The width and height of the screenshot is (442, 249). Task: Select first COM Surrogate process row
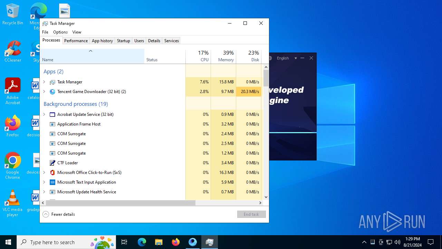tap(151, 134)
